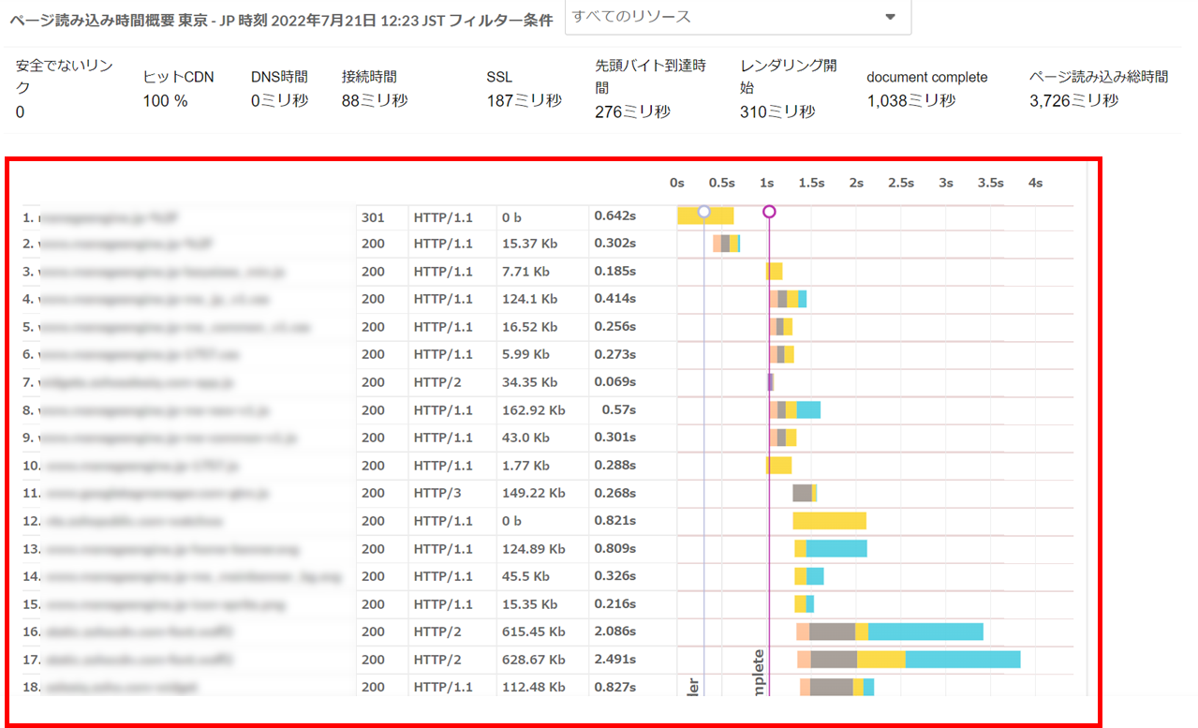Click the 301 status code in row 1
This screenshot has width=1198, height=728.
pos(372,217)
